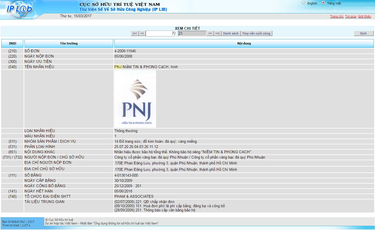Screen dimensions: 375x230
Task: Click the TÊN NHÃN HIỆU field label
Action: point(39,67)
